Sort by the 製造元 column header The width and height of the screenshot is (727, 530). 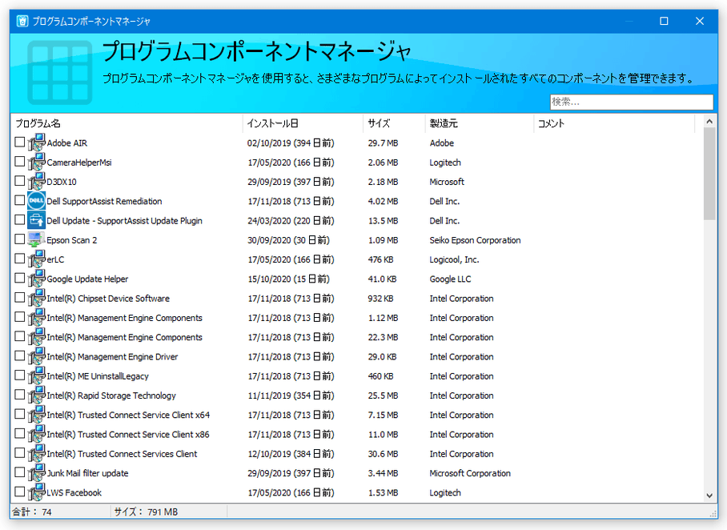(x=480, y=123)
